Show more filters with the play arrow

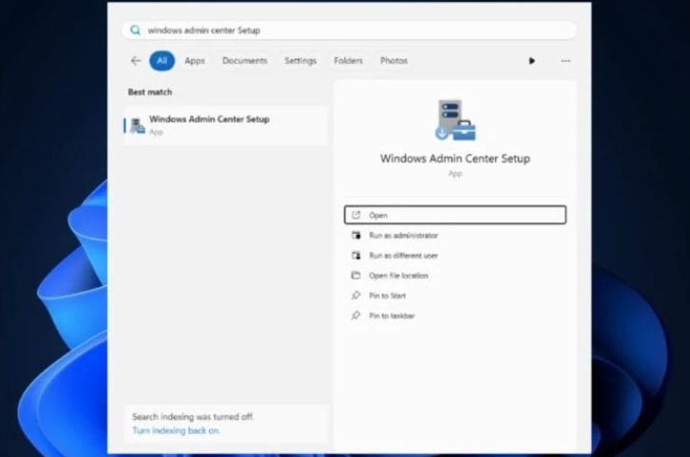(x=531, y=61)
